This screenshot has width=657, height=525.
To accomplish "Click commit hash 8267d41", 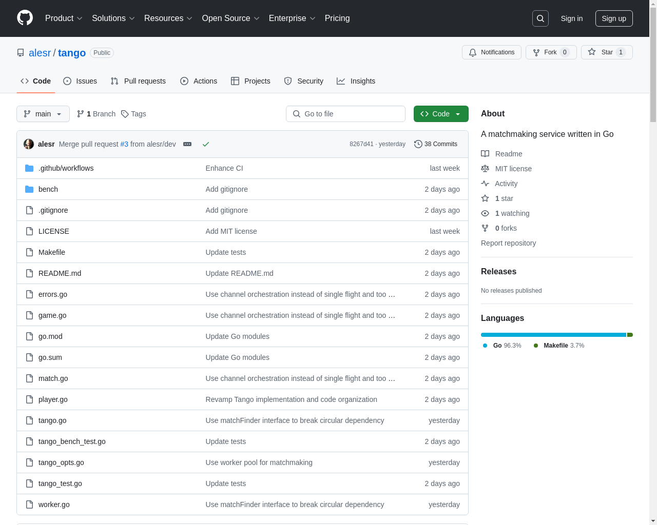I will tap(361, 144).
